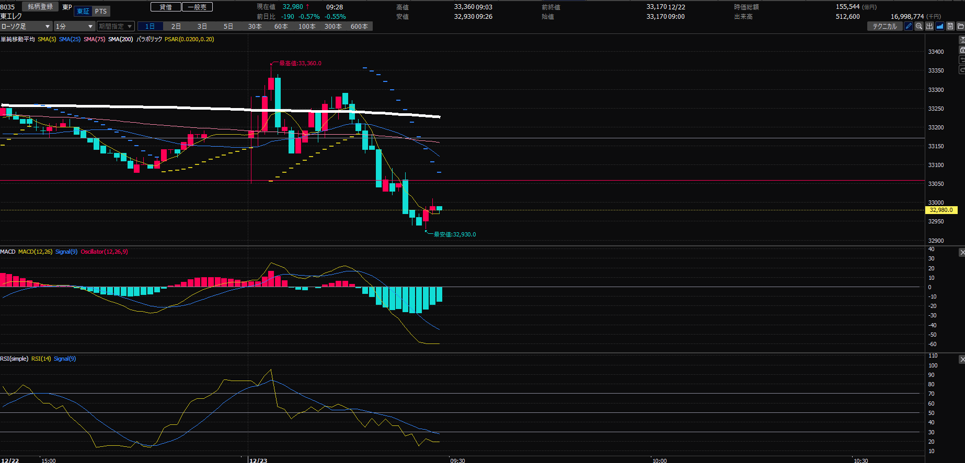
Task: Click the 出 output icon in toolbar
Action: 929,26
